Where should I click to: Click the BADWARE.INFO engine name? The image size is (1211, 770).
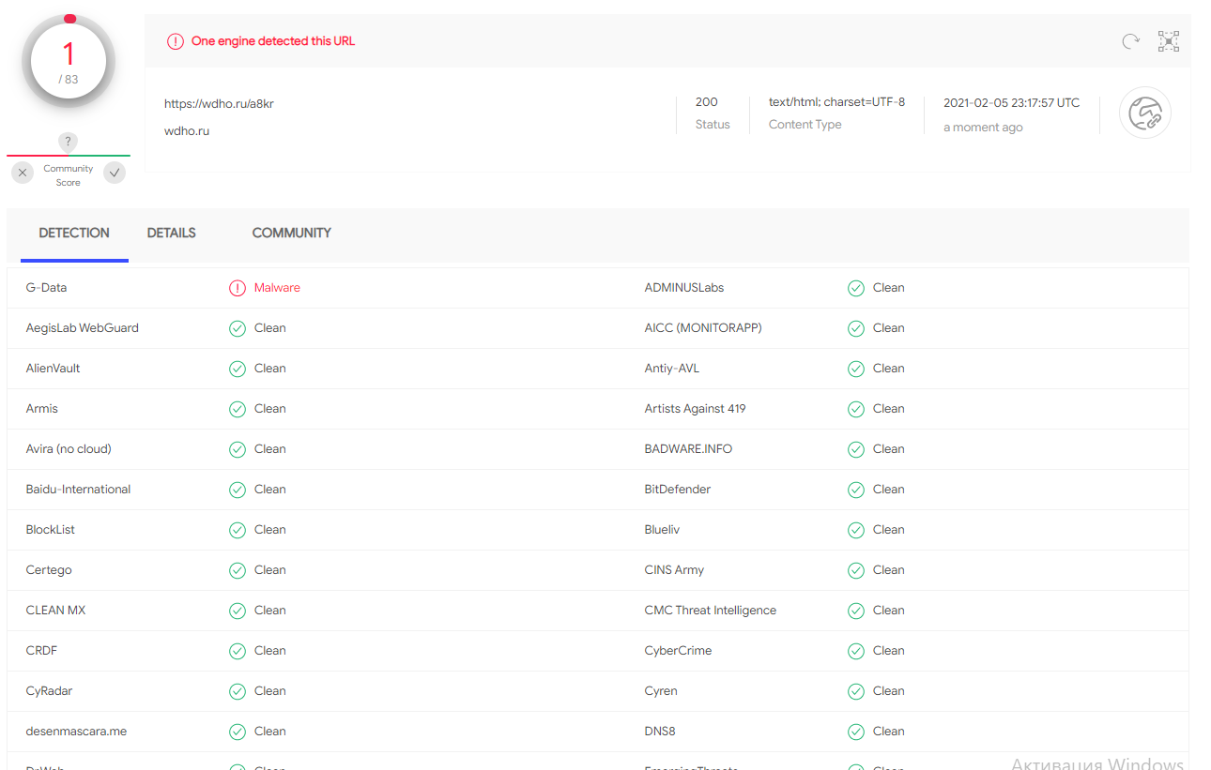(x=688, y=449)
